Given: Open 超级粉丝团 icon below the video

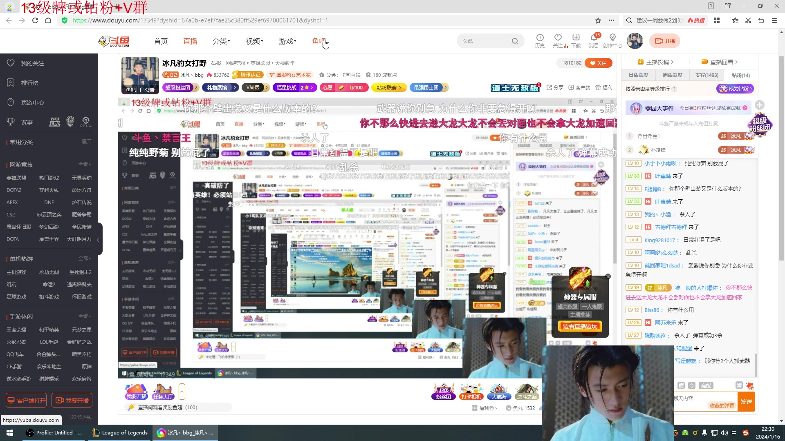Looking at the screenshot, I should click(x=444, y=392).
